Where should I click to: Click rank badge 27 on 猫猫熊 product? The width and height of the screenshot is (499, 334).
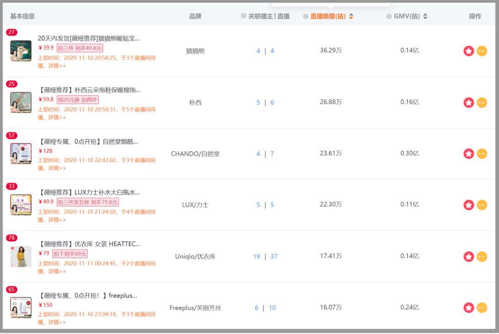pyautogui.click(x=12, y=32)
